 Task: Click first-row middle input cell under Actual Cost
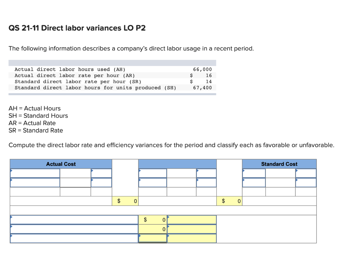click(x=76, y=173)
